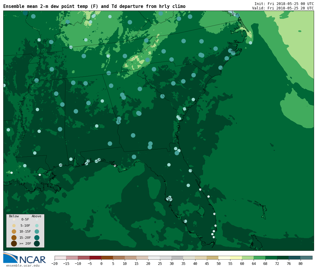The image size is (317, 269).
Task: Click the "72" color bar tick label
Action: click(x=277, y=263)
